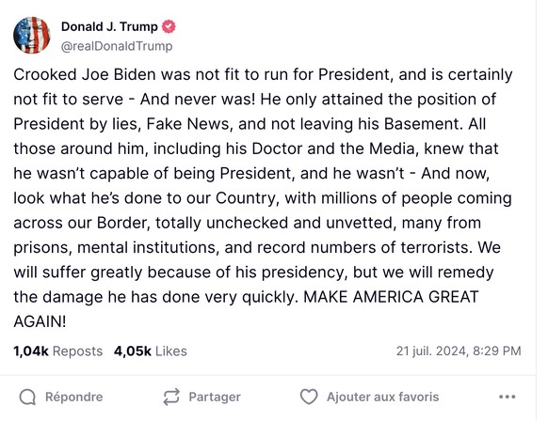This screenshot has width=548, height=421.
Task: Open the @realDonaldTrump handle link
Action: click(117, 46)
